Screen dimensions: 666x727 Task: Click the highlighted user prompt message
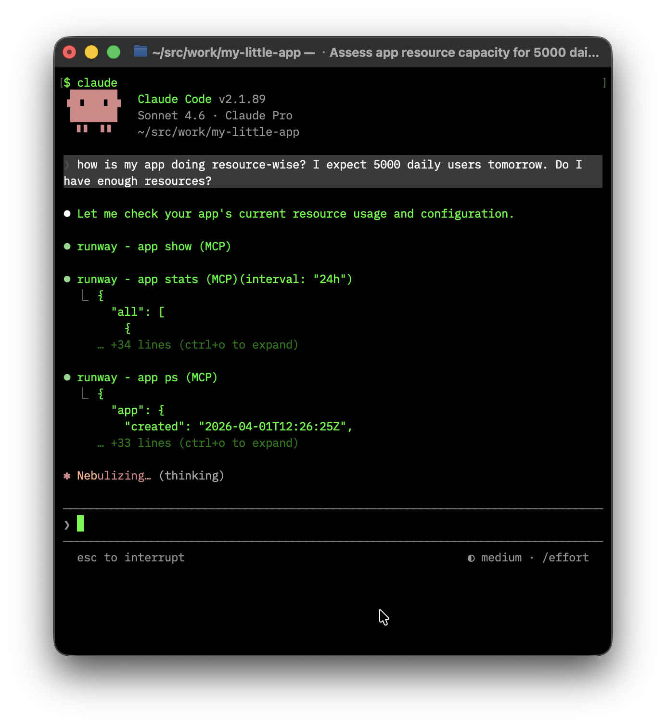click(x=332, y=172)
